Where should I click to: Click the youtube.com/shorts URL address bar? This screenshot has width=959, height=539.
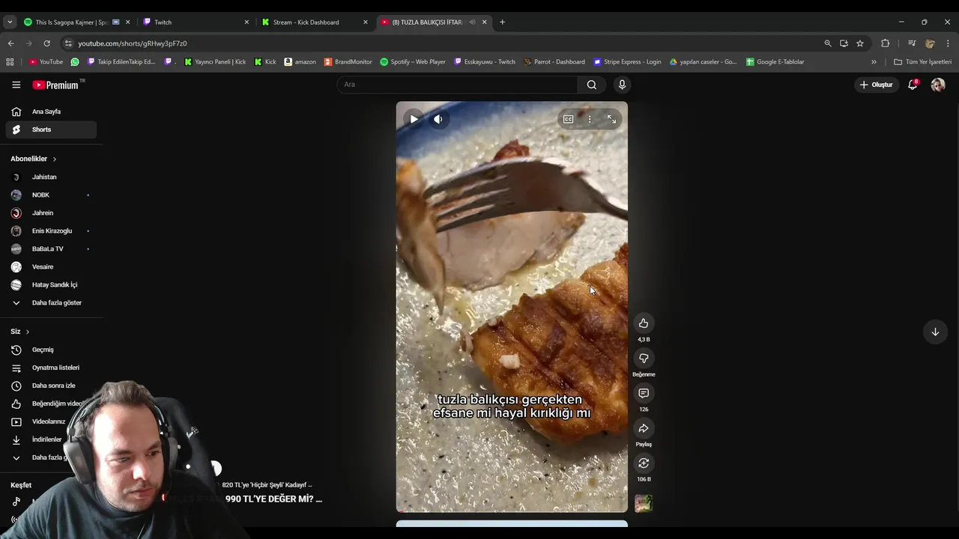[442, 43]
